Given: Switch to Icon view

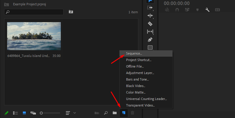Looking at the screenshot, I should (24, 113).
